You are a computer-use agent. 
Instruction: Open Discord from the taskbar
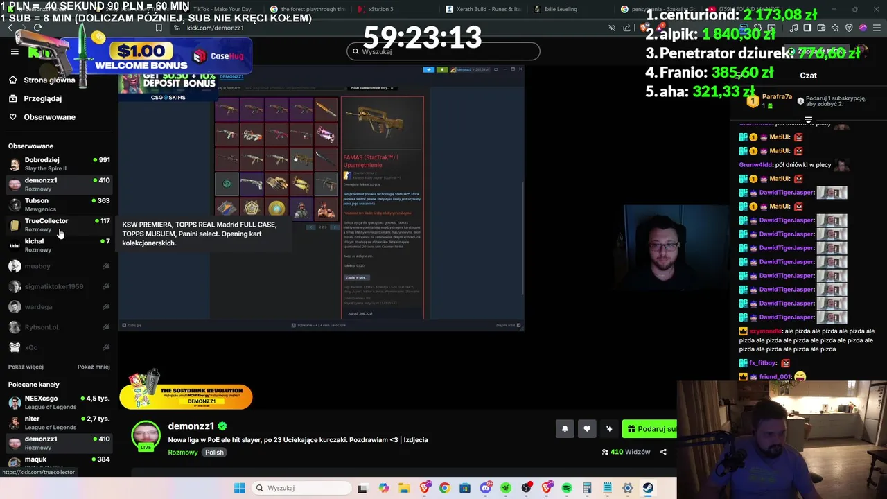click(x=486, y=488)
